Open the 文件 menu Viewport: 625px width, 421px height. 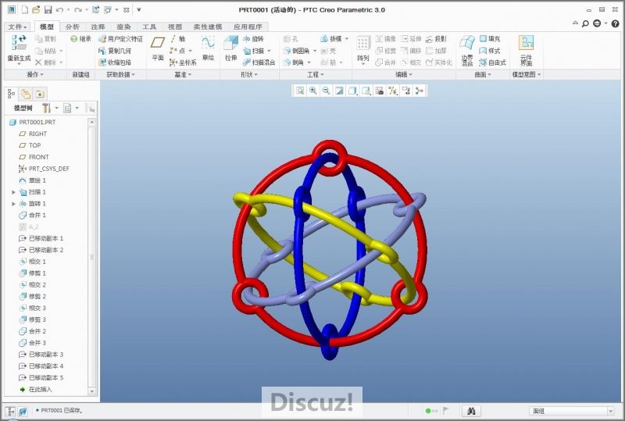tap(17, 27)
